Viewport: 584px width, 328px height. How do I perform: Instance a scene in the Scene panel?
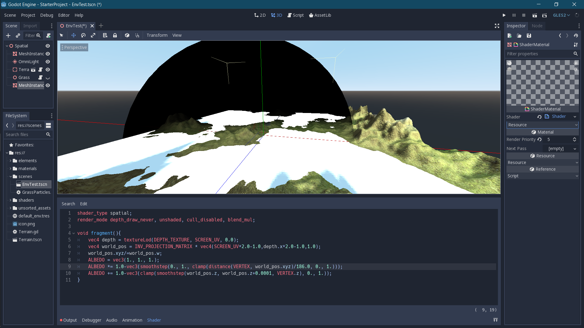pos(18,35)
